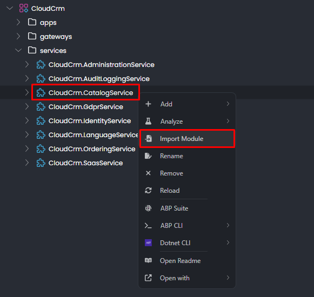Screen dimensions: 314x297
Task: Click the Dotnet CLI .NET icon
Action: [x=148, y=243]
